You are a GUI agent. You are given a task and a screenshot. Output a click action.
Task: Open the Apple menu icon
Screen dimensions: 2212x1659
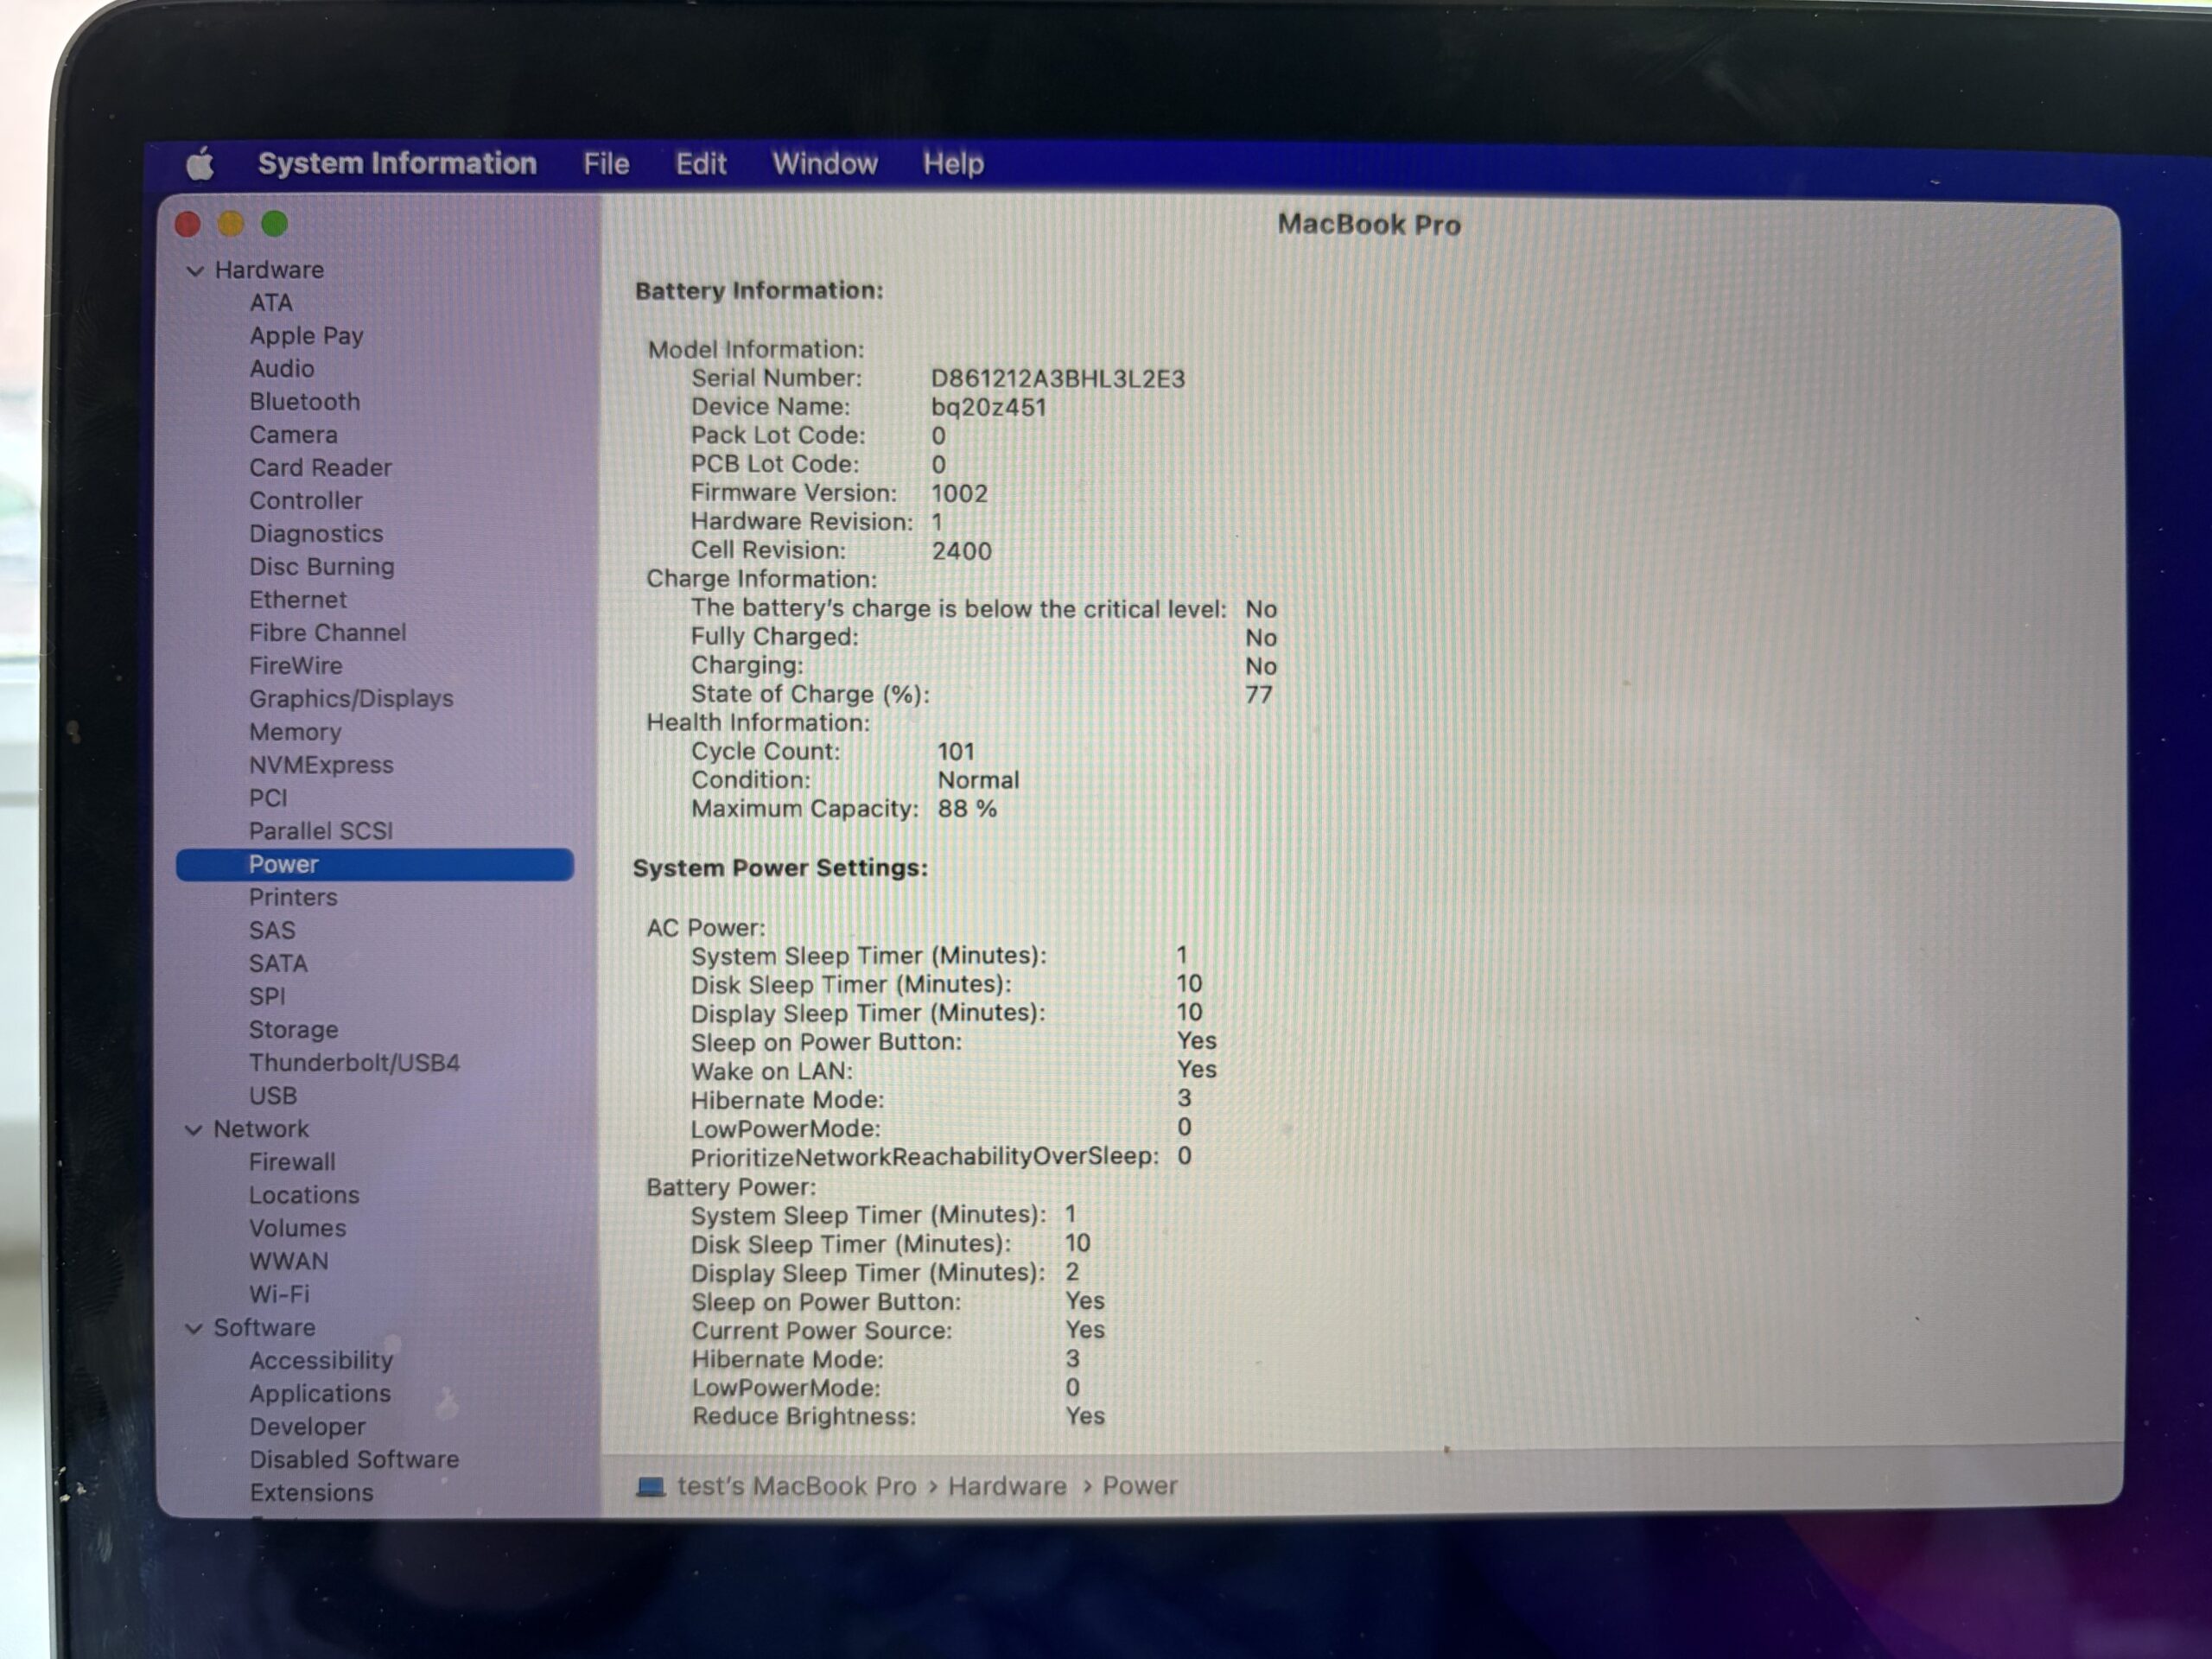200,163
